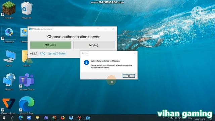
Task: Open Google Chrome from the taskbar
Action: pos(54,118)
